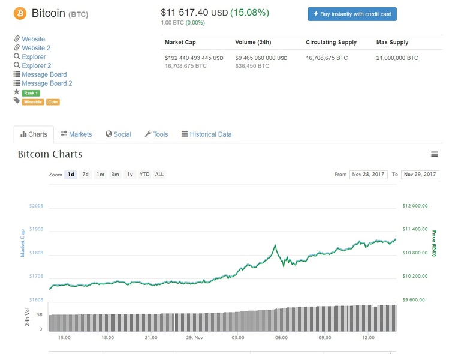Screen dimensions: 449x354
Task: Open the Explorer 2 link
Action: point(37,65)
